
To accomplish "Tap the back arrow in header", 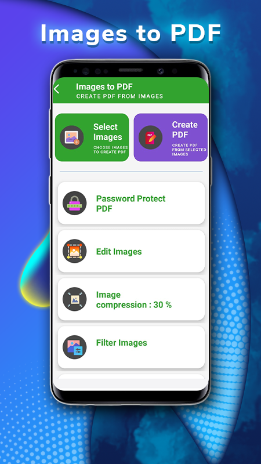I will (57, 89).
